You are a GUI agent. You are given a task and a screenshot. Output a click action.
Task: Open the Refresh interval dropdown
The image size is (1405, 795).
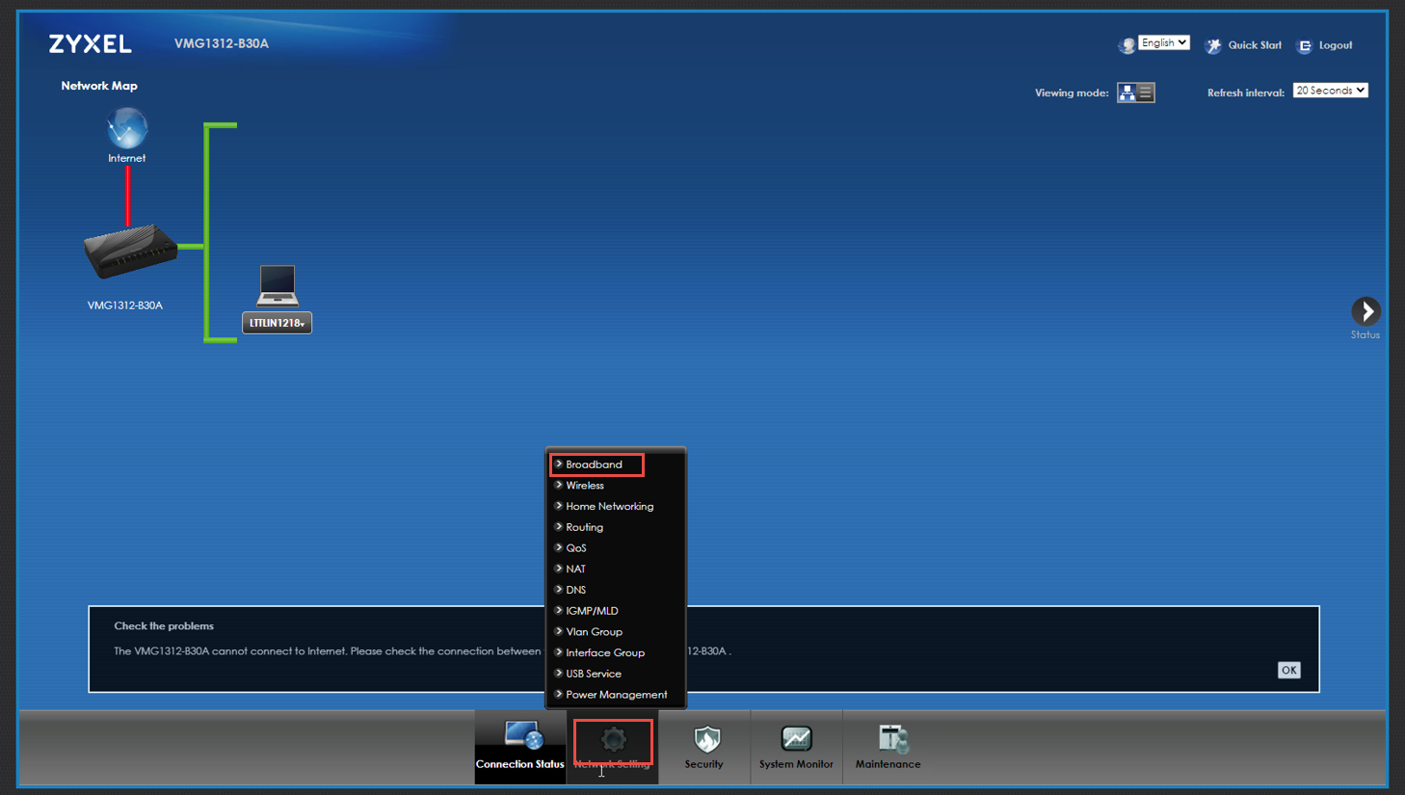1330,91
